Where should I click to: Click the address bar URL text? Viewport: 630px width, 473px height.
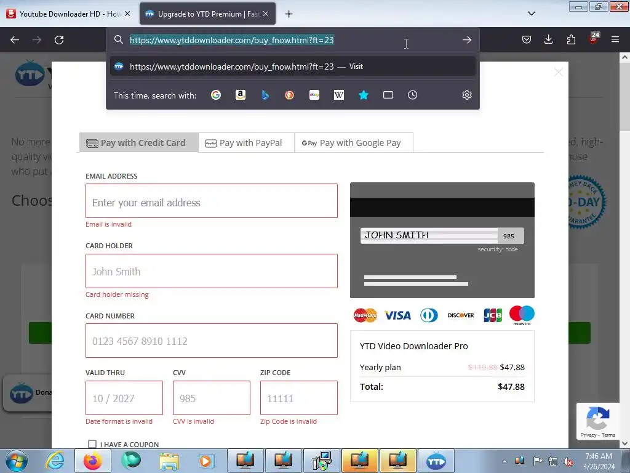[x=231, y=40]
